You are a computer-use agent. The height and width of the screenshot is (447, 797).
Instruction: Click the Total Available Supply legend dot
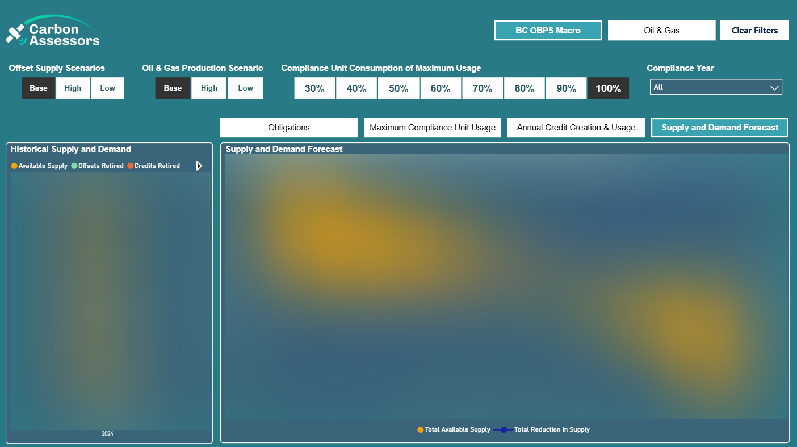420,429
